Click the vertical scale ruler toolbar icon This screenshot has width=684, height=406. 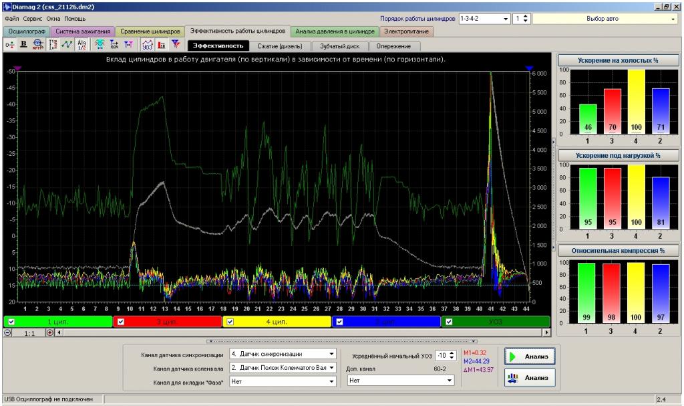click(x=53, y=45)
